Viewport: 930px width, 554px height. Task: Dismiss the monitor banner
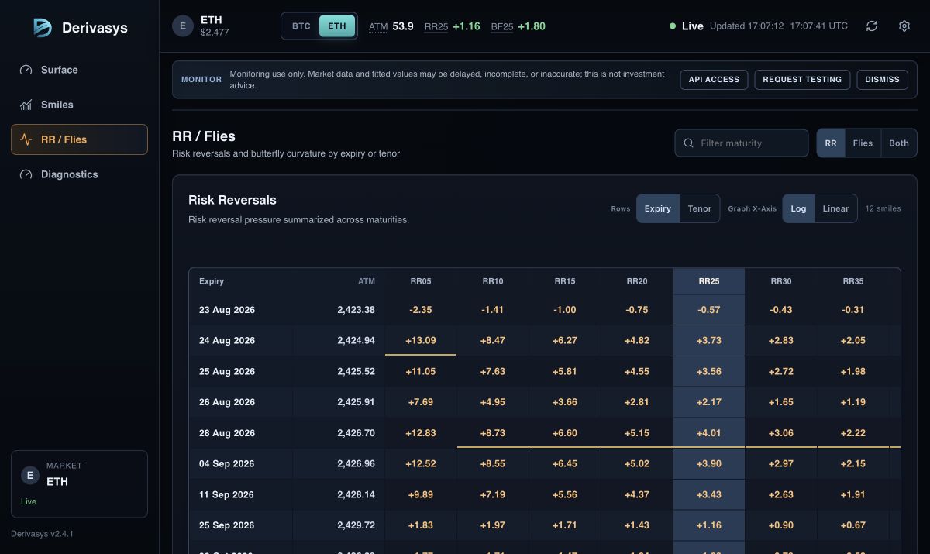pyautogui.click(x=882, y=79)
